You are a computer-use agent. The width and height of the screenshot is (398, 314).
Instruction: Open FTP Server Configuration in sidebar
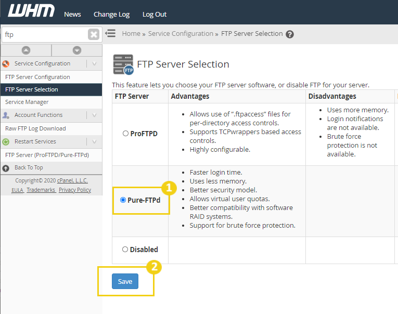tap(52, 77)
